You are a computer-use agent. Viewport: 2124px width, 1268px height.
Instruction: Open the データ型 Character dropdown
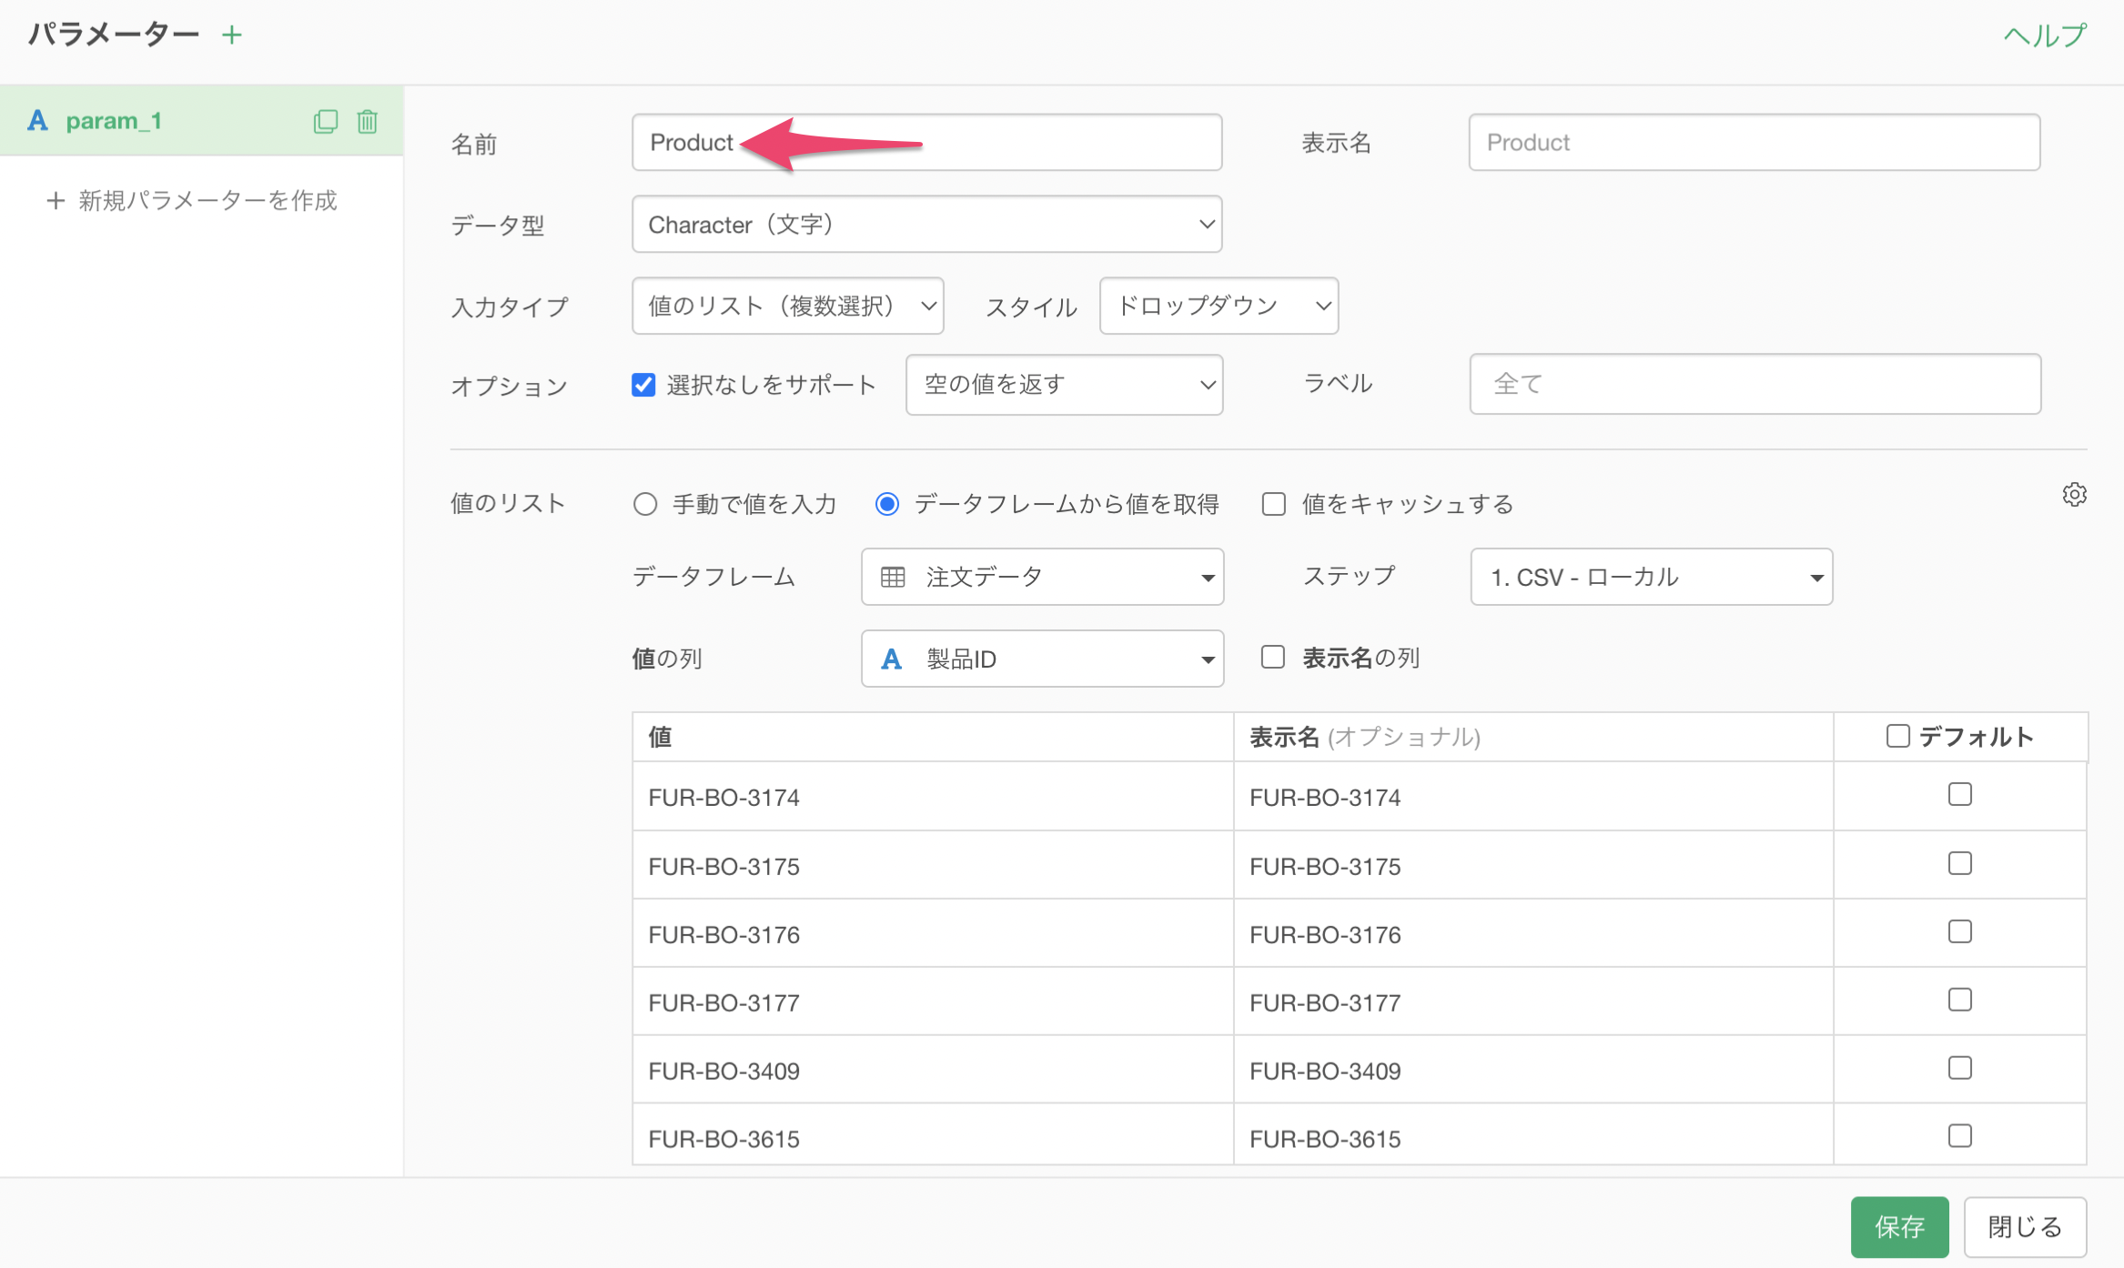pos(926,224)
